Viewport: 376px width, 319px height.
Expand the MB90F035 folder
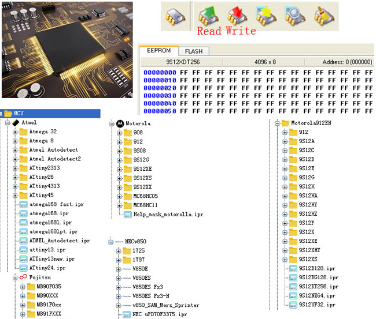point(23,287)
